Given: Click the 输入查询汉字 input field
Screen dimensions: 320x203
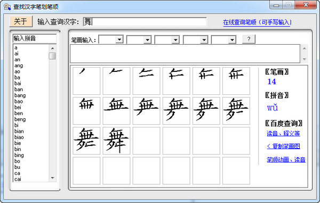Looking at the screenshot, I should [145, 22].
